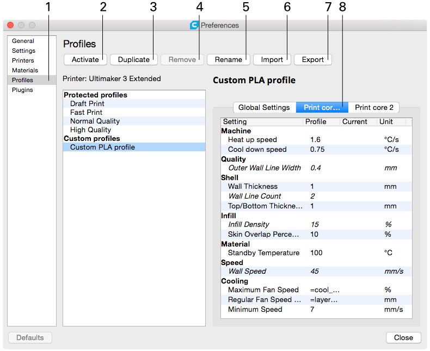Select the Infill Density row
This screenshot has height=351, width=430.
316,225
